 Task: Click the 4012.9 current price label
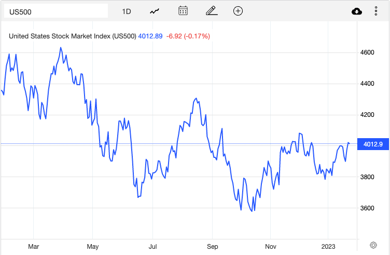click(373, 144)
